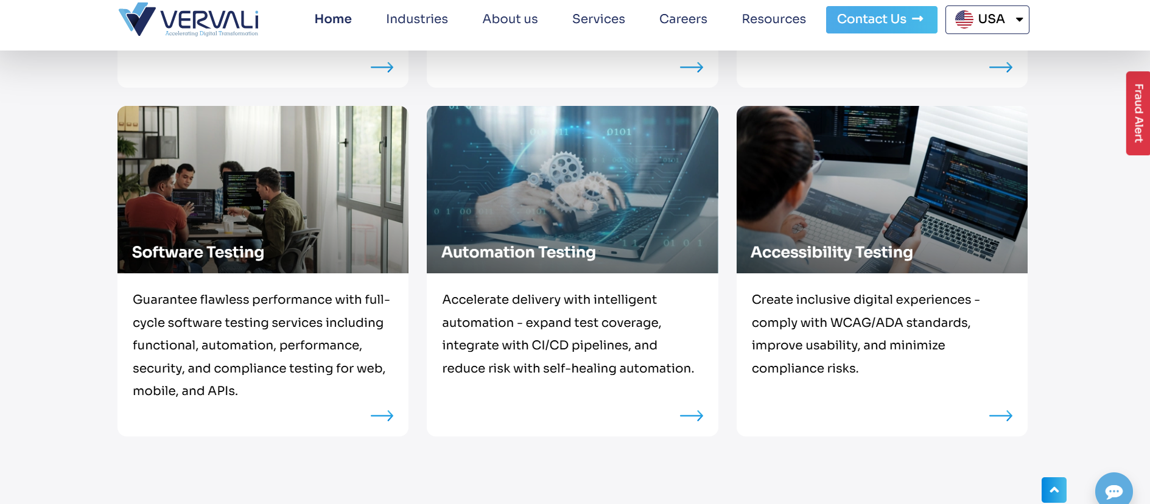
Task: Open the Fraud Alert side tab
Action: [1138, 113]
